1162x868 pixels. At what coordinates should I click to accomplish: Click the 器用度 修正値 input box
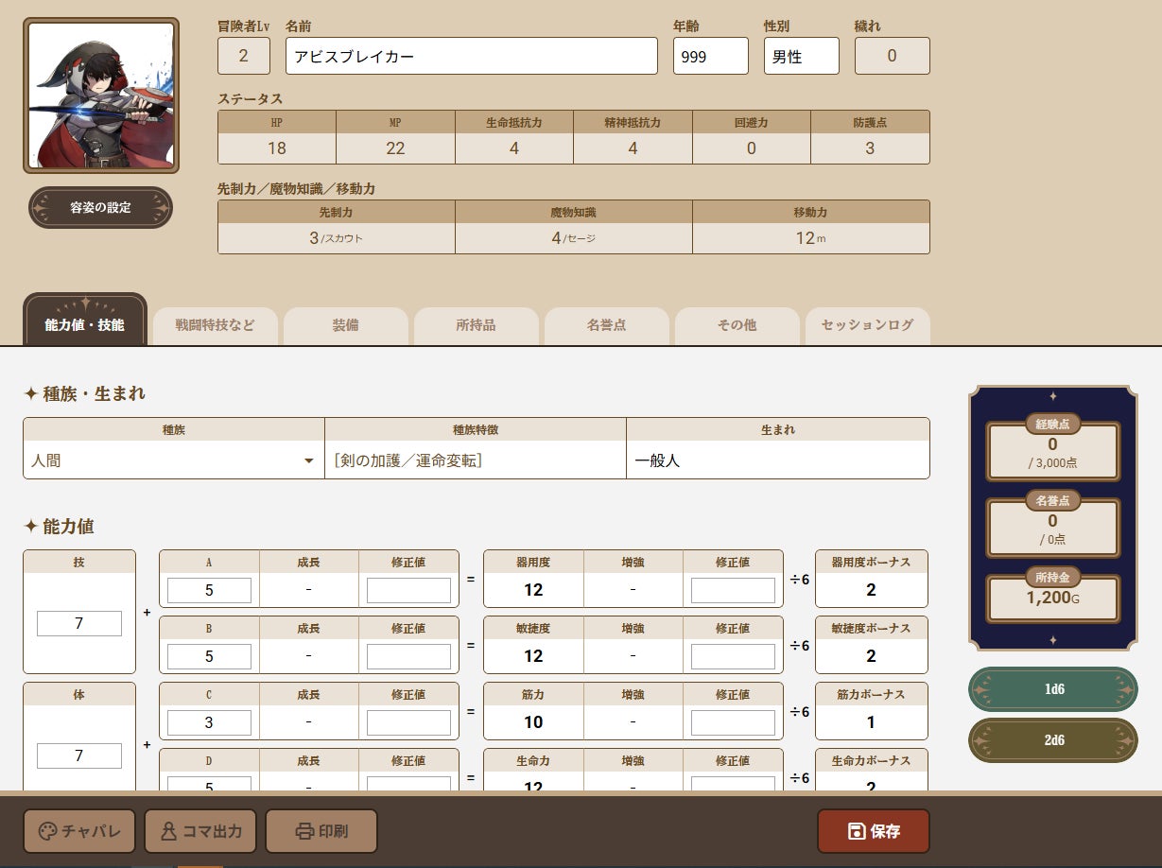click(733, 590)
